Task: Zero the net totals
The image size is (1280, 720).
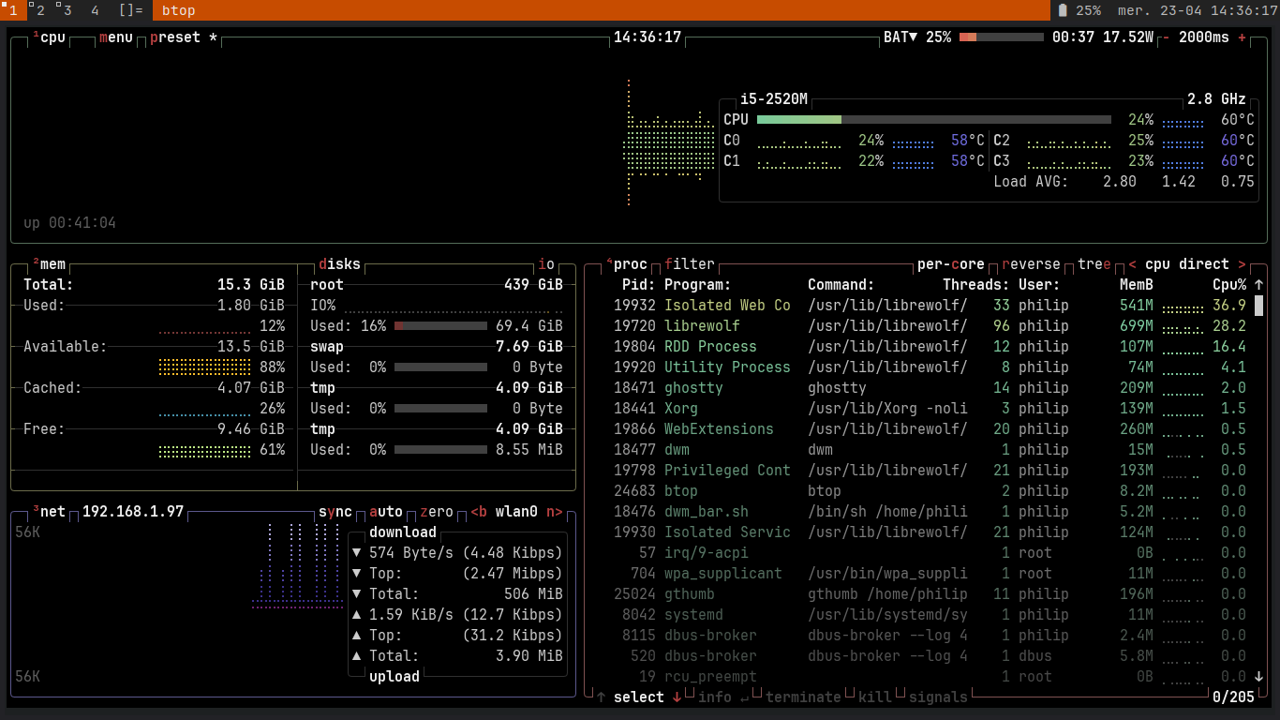Action: [x=437, y=512]
